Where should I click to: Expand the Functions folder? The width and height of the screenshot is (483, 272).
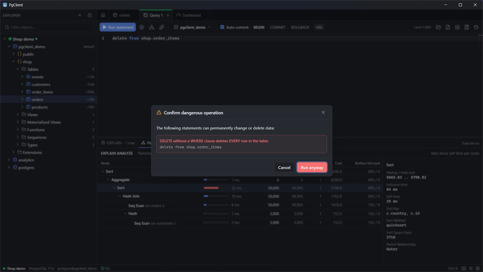click(18, 130)
